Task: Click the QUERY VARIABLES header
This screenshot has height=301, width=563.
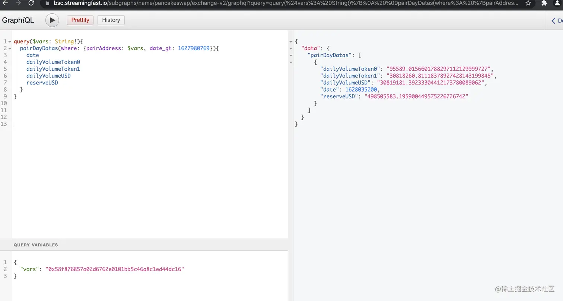Action: click(36, 245)
